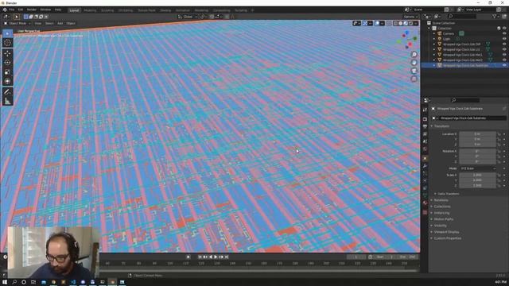This screenshot has height=286, width=509.
Task: Expand the Viewport Display panel
Action: pos(446,232)
